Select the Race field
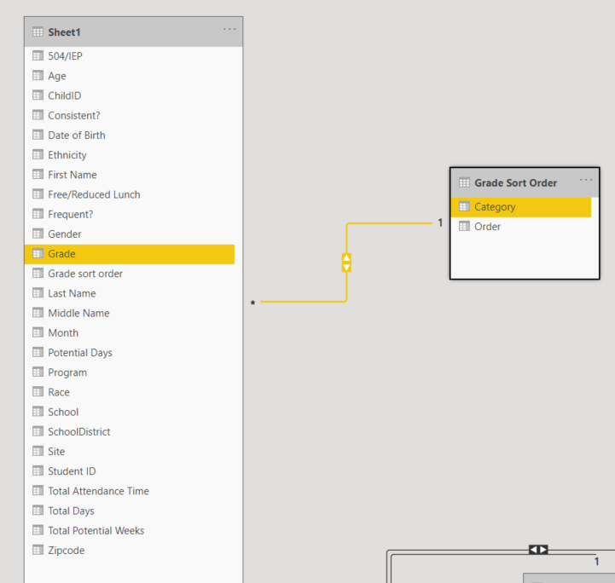Image resolution: width=615 pixels, height=583 pixels. pos(130,392)
